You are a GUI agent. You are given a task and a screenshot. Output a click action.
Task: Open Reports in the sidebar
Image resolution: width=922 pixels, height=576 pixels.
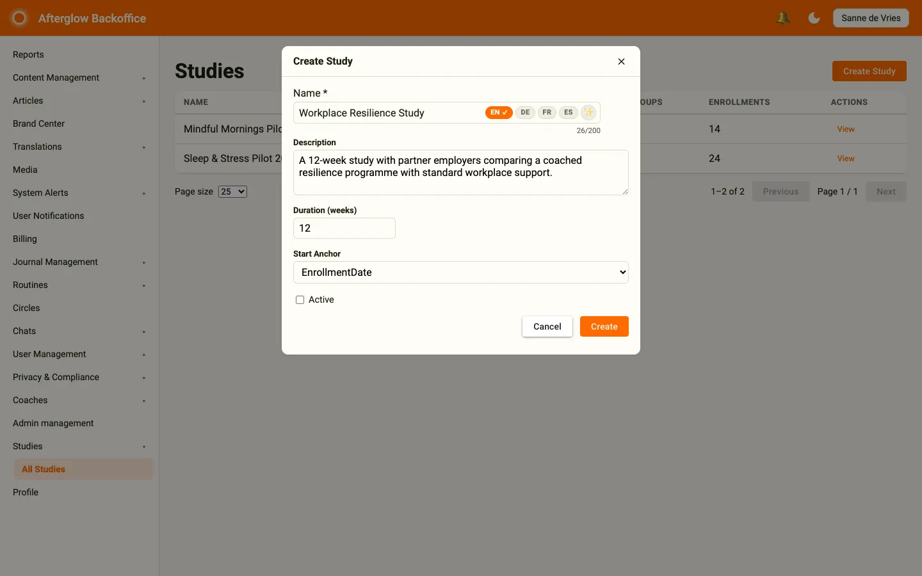[79, 54]
